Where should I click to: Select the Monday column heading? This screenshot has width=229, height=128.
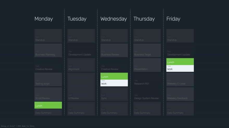click(44, 19)
